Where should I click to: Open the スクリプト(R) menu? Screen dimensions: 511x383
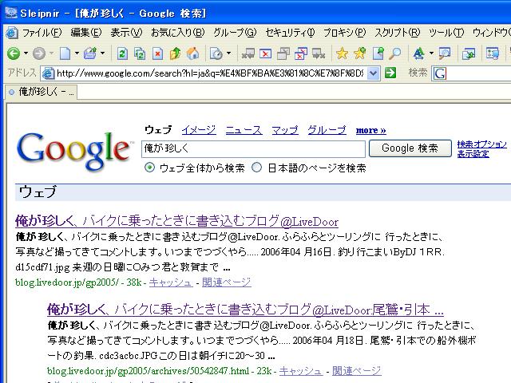[x=398, y=33]
